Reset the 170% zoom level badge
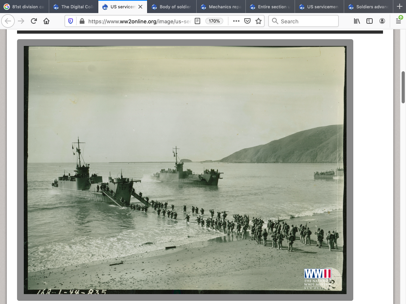Image resolution: width=406 pixels, height=304 pixels. pyautogui.click(x=214, y=21)
